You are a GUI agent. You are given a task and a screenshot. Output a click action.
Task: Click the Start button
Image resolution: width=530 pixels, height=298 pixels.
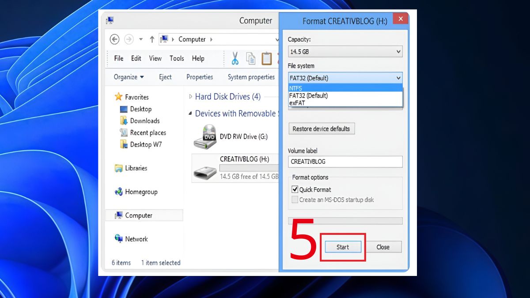[343, 247]
